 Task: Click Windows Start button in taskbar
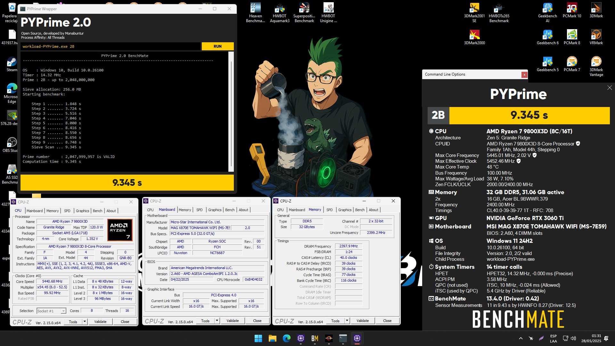(258, 338)
